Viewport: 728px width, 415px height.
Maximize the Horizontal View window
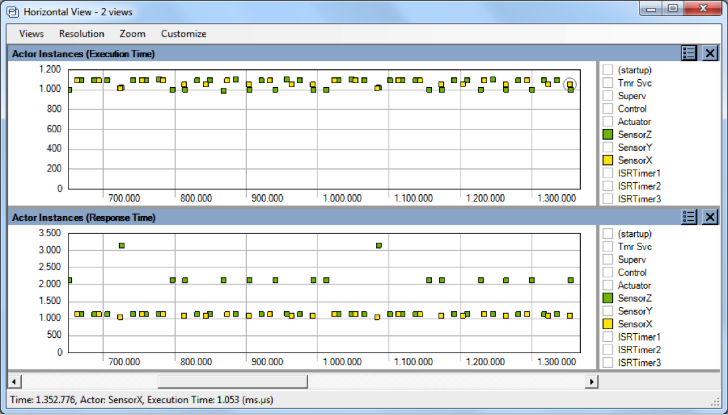click(673, 9)
